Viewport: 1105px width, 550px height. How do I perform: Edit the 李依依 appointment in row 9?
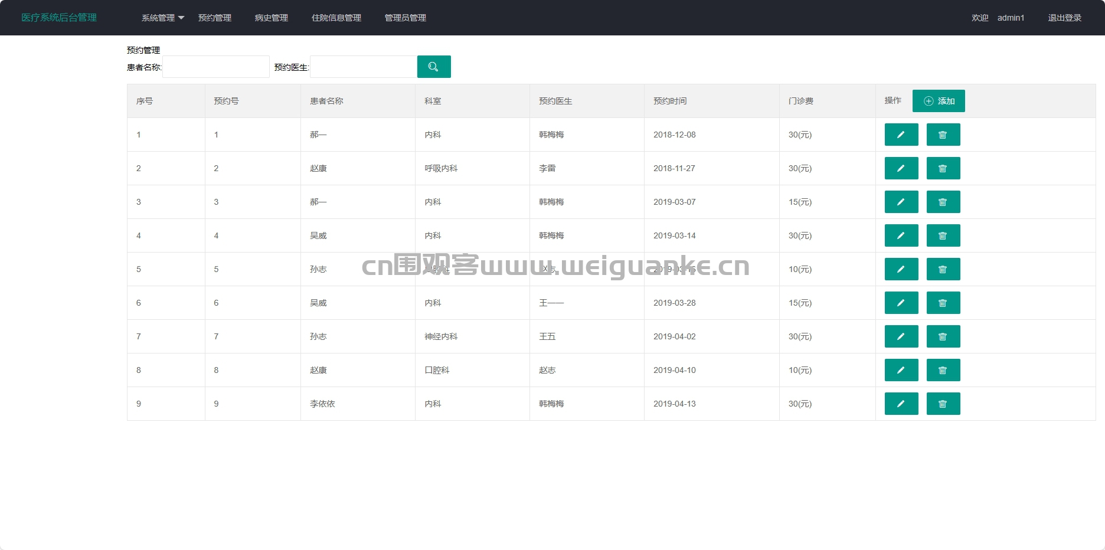pos(901,404)
